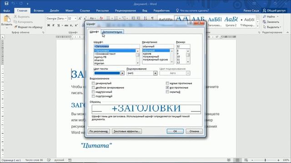The height and width of the screenshot is (163, 291).
Task: Select курсив in the Начертание list
Action: (147, 53)
